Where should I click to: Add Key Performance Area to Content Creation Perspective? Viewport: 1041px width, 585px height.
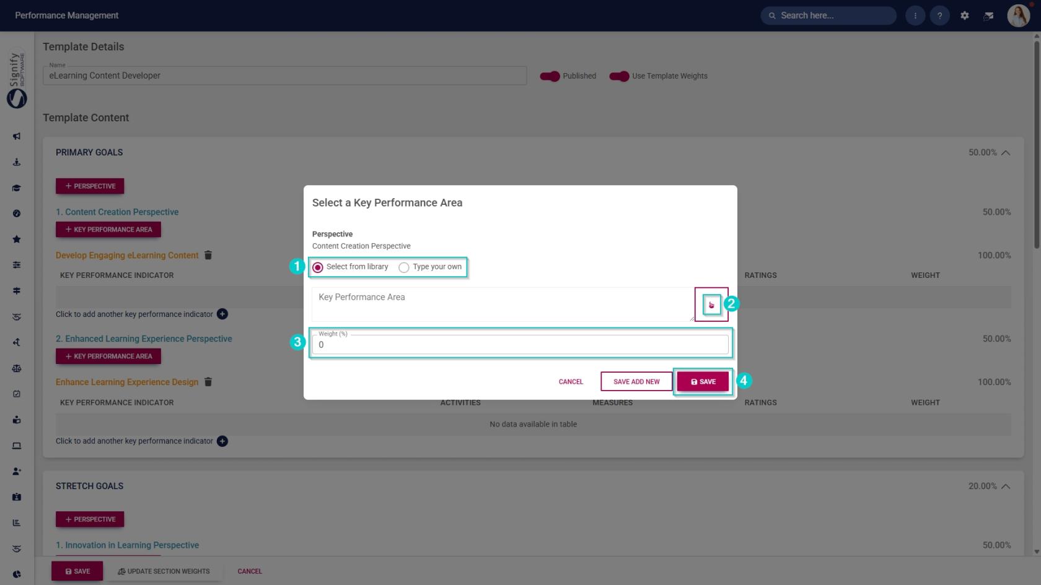point(108,229)
